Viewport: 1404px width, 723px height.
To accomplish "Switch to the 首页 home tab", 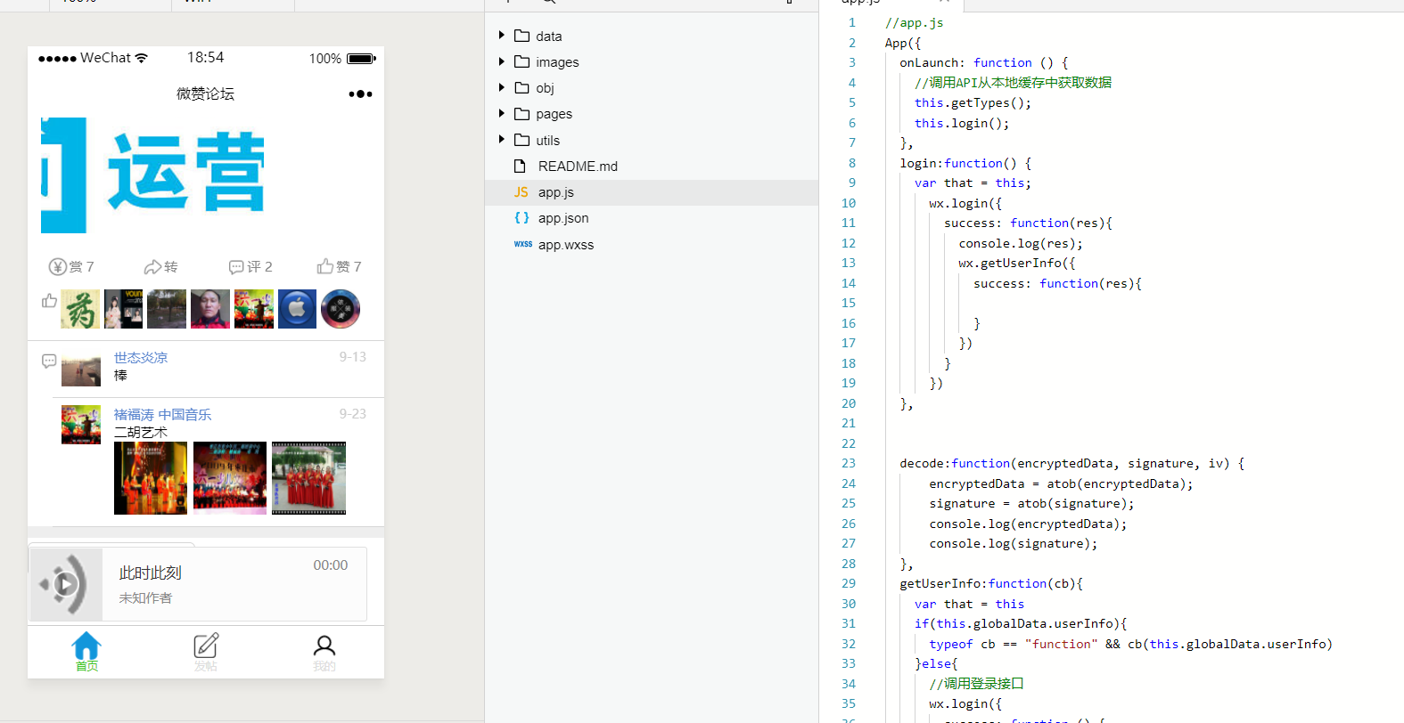I will [x=86, y=652].
